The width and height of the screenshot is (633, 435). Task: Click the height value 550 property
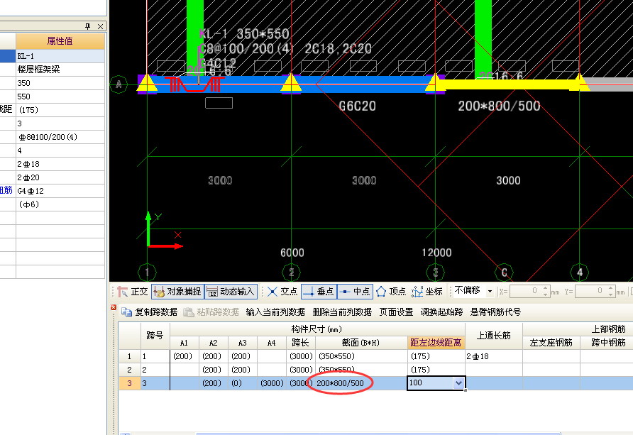[x=60, y=97]
